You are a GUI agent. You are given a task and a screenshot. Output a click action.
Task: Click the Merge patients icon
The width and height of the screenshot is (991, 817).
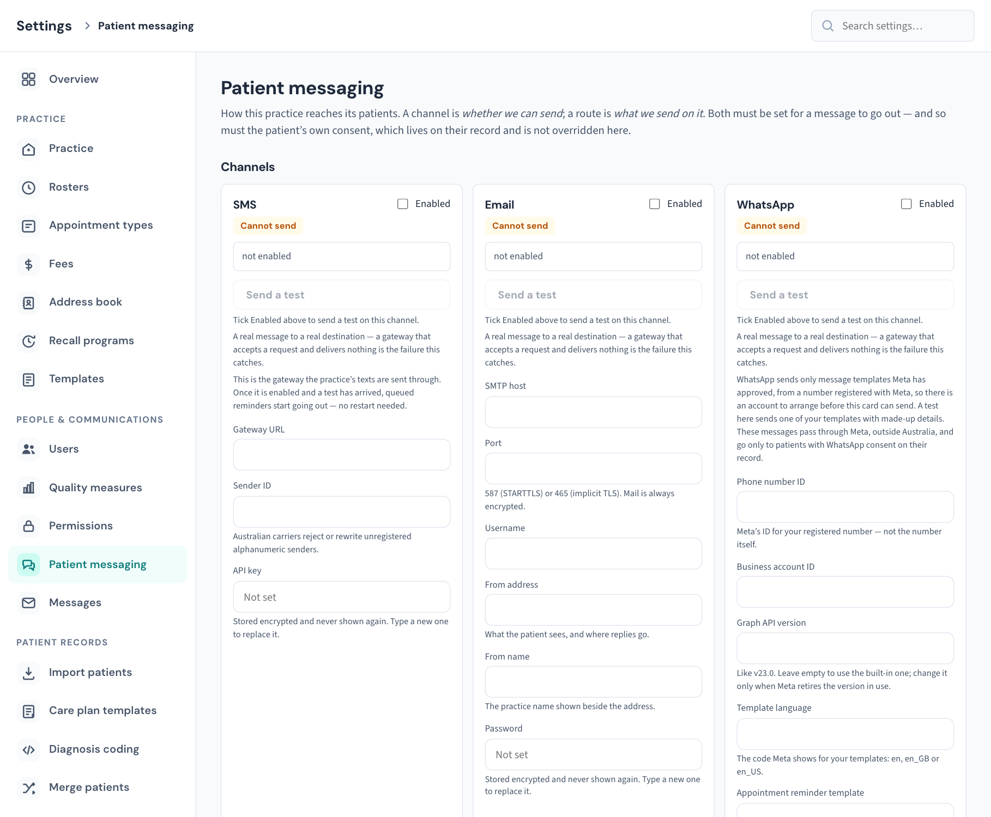coord(28,788)
